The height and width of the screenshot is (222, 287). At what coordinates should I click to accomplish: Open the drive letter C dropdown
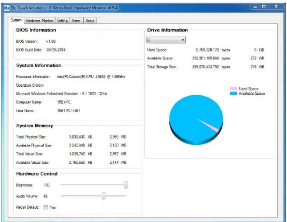(166, 40)
